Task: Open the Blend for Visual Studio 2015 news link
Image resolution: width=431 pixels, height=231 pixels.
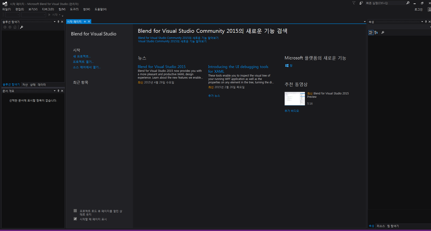Action: point(162,67)
